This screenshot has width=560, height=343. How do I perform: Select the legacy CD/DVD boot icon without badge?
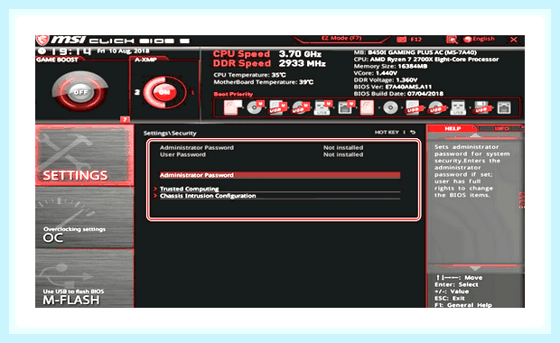[x=390, y=107]
